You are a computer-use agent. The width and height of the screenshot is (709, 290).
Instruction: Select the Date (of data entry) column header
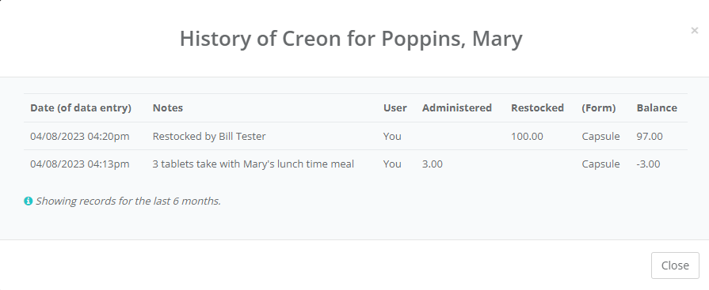point(81,107)
